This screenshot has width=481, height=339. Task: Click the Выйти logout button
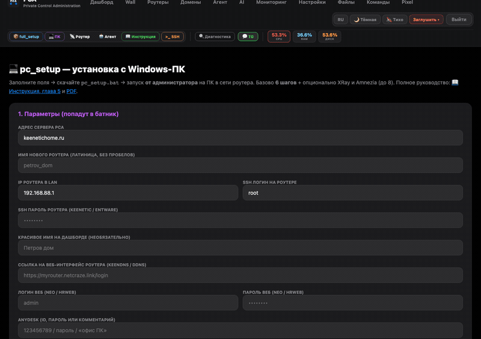pos(459,19)
